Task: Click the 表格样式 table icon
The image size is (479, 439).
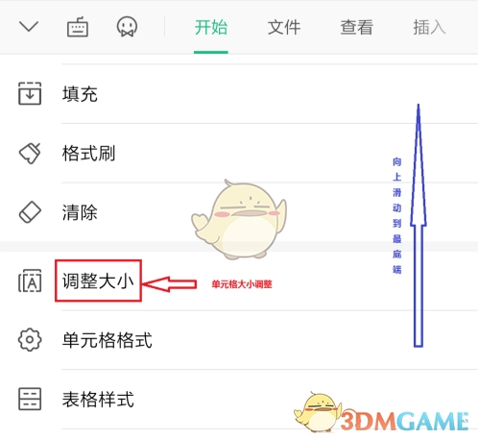Action: click(30, 399)
